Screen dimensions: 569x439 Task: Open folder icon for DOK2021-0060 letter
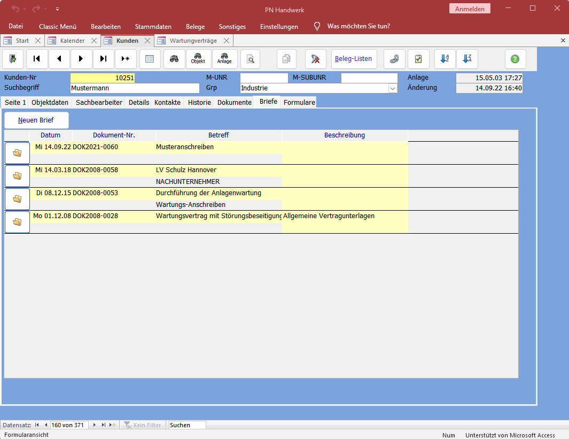point(17,153)
